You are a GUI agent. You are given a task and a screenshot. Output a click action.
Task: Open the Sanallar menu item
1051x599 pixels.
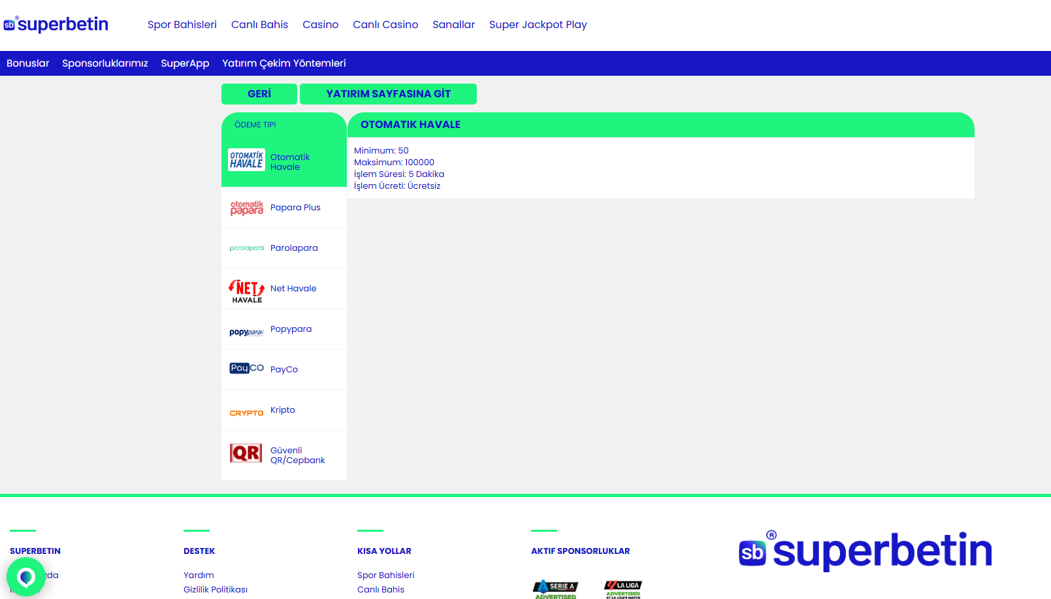(x=453, y=25)
